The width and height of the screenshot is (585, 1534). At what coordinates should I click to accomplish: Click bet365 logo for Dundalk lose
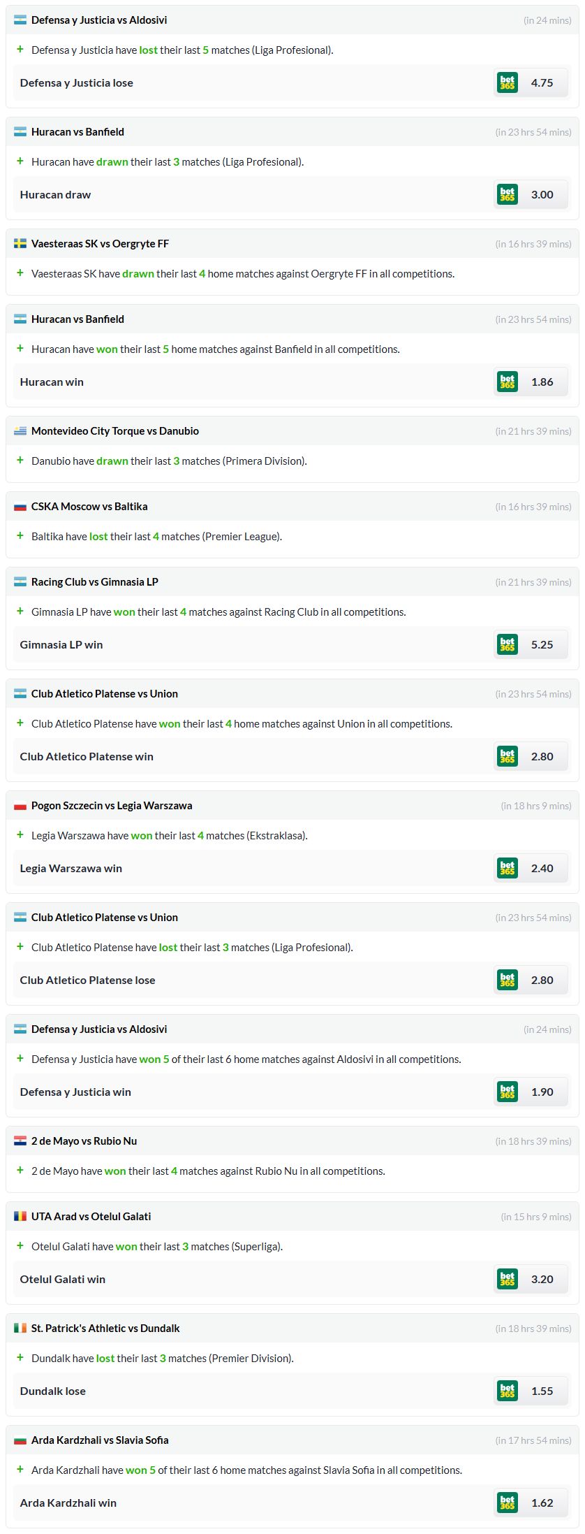[x=508, y=1391]
